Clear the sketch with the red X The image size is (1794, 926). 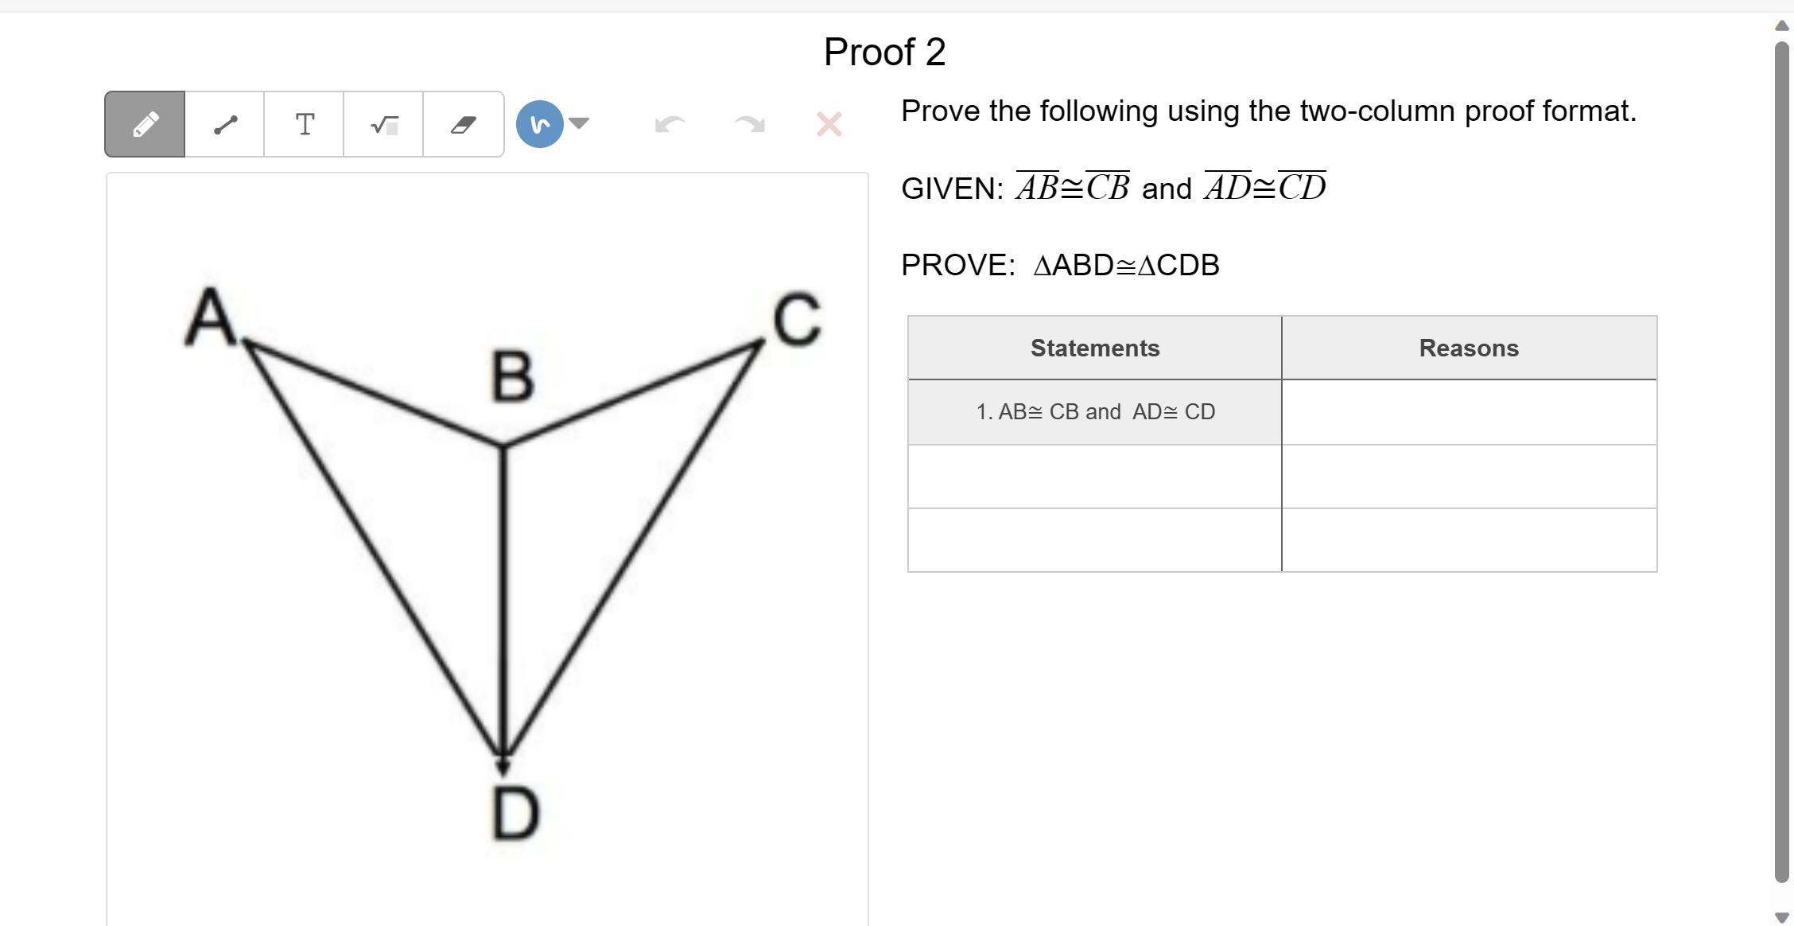(829, 124)
